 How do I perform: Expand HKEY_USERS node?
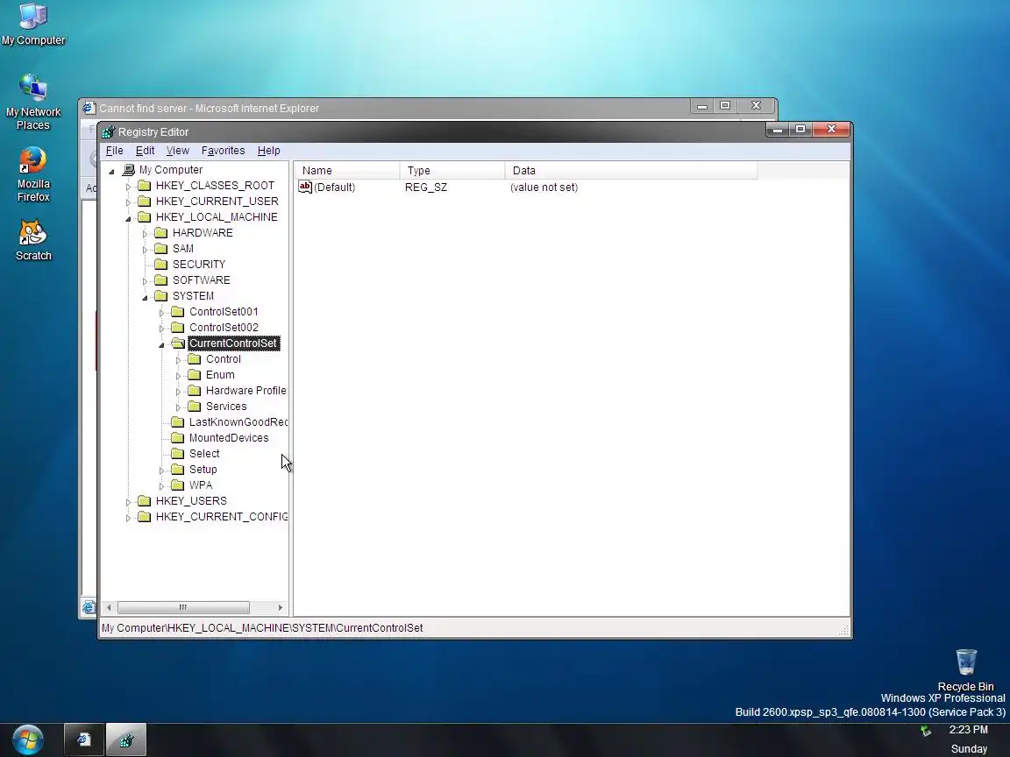(x=128, y=501)
